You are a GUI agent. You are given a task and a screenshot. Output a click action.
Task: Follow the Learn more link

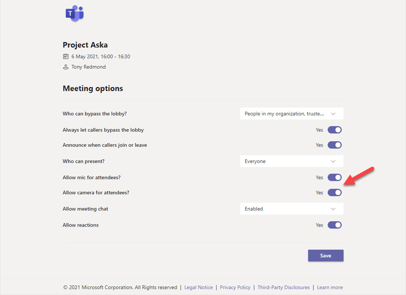point(330,287)
